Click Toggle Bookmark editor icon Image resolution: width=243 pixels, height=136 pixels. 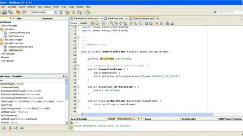point(140,23)
